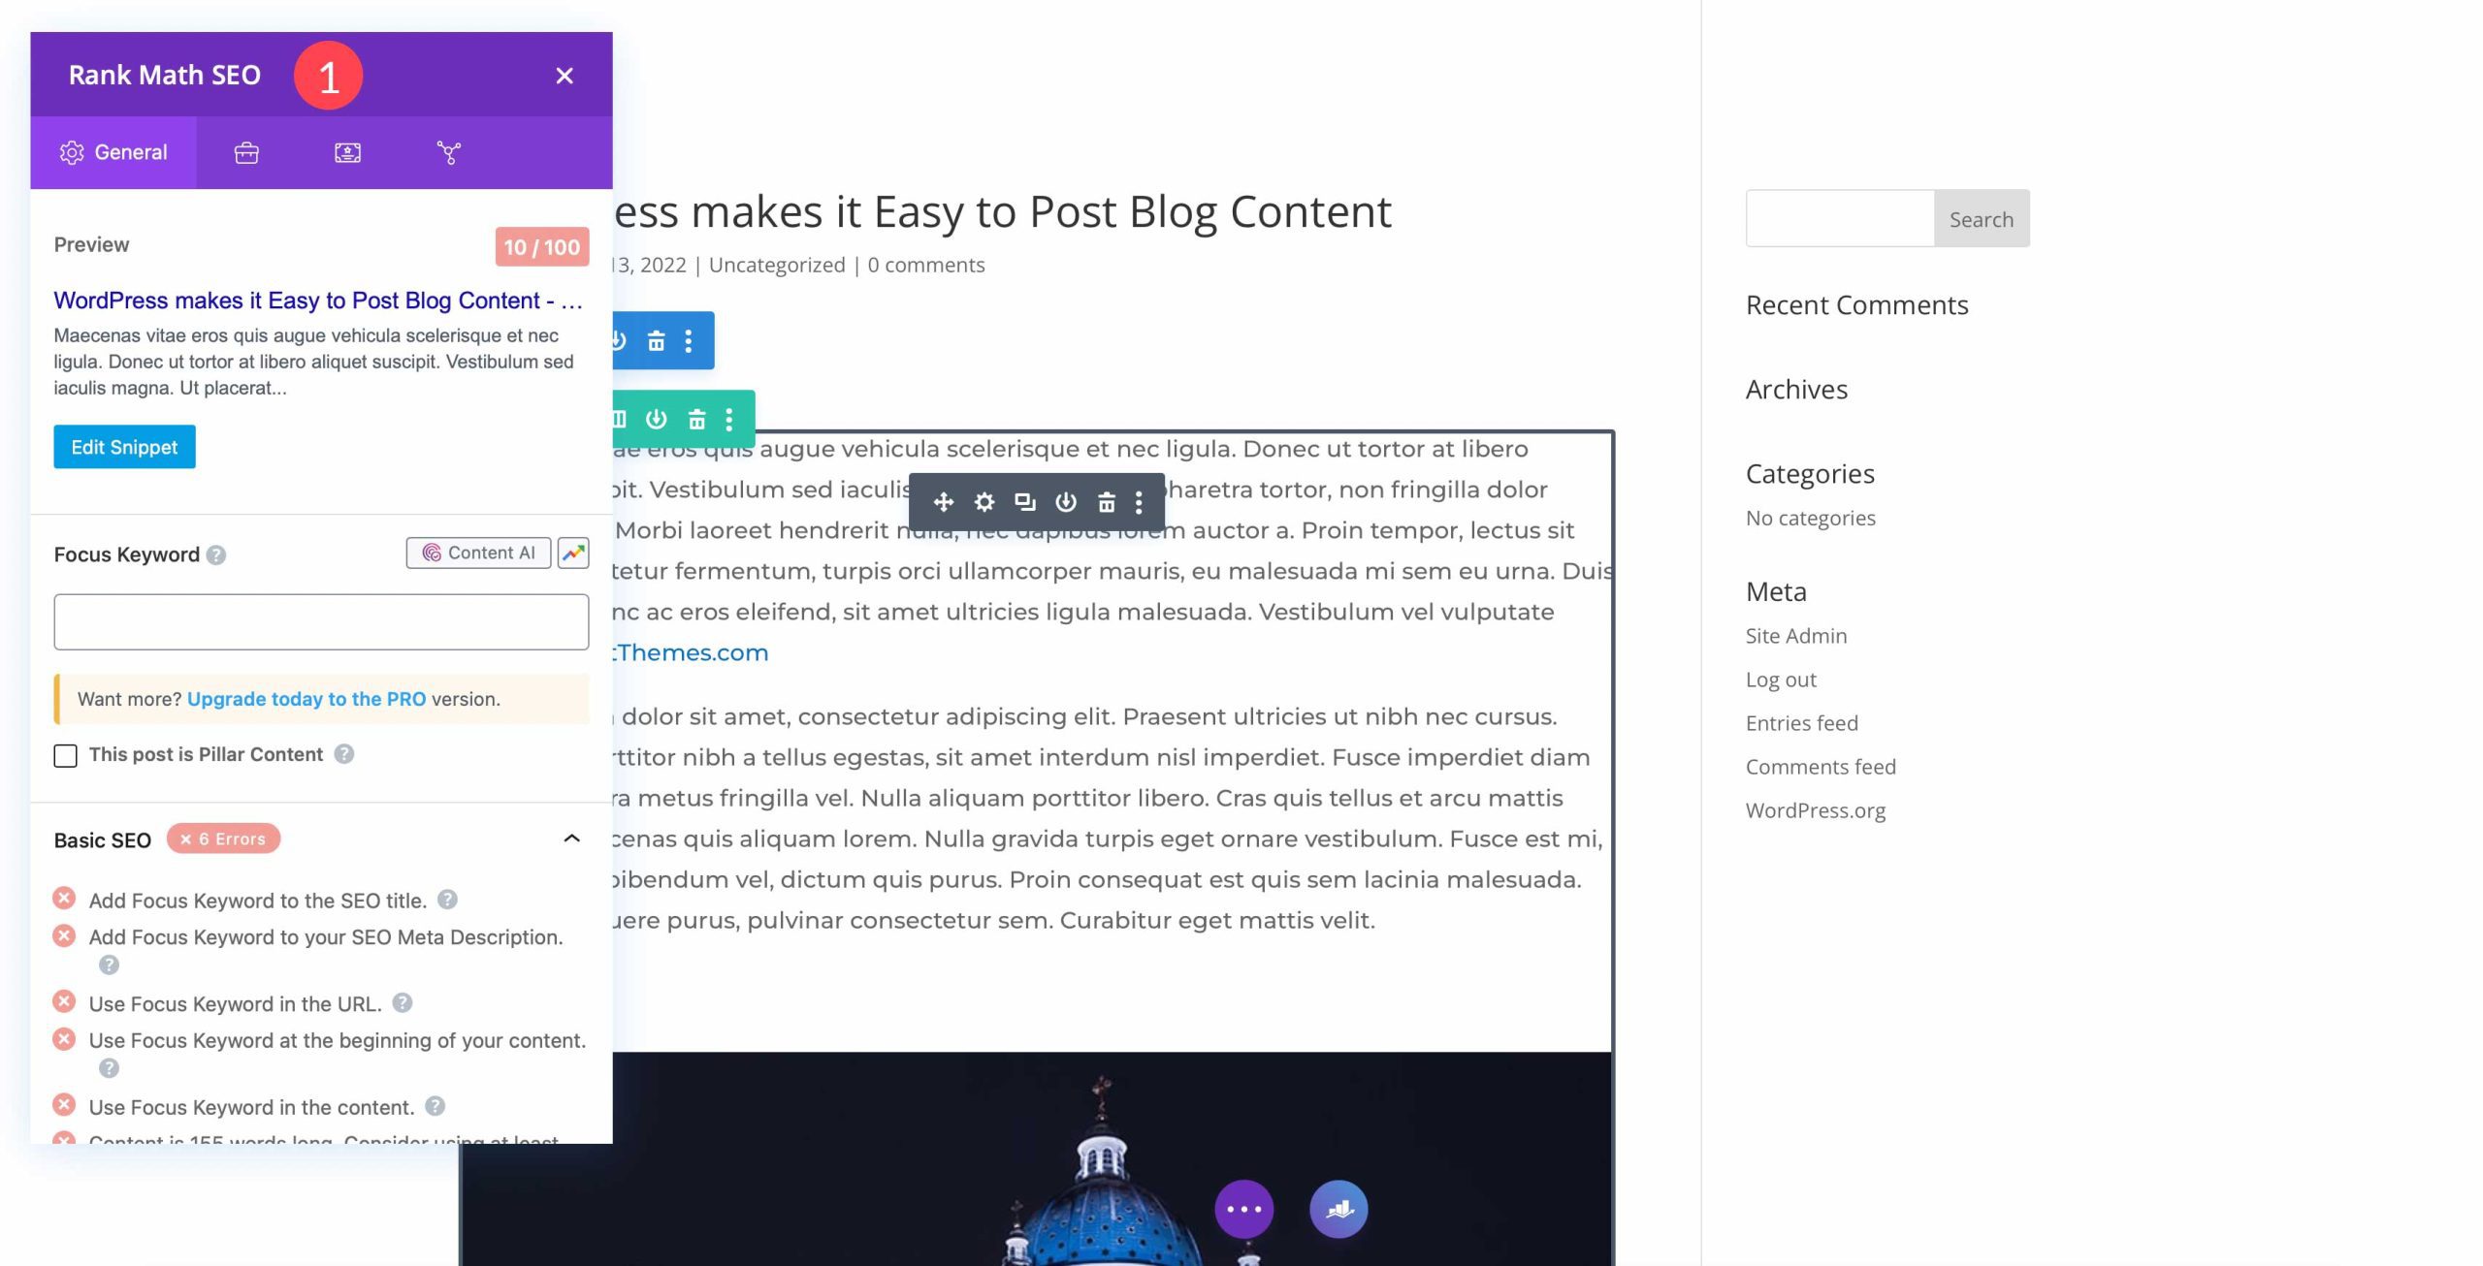2483x1266 pixels.
Task: Click the floating purple action button
Action: (x=1243, y=1208)
